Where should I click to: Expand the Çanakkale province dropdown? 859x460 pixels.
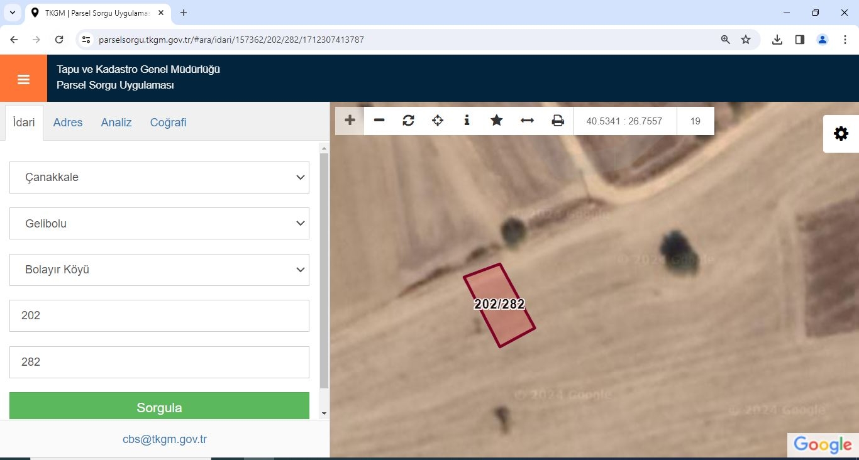pyautogui.click(x=159, y=178)
